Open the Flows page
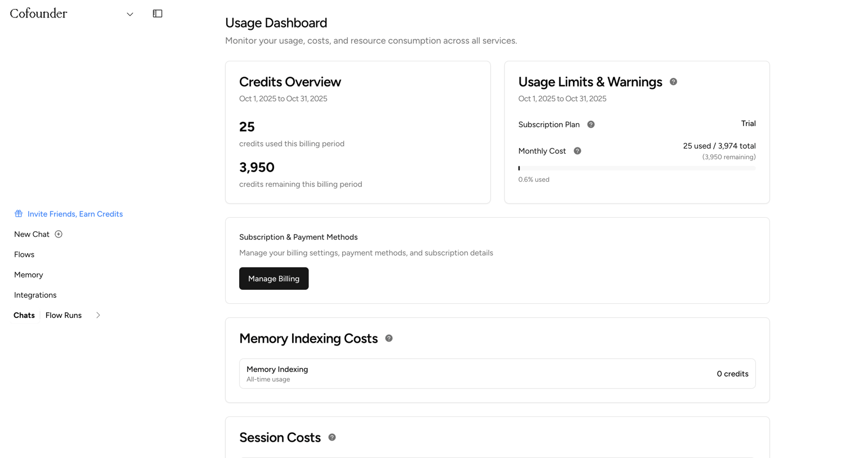The image size is (851, 458). pos(24,254)
